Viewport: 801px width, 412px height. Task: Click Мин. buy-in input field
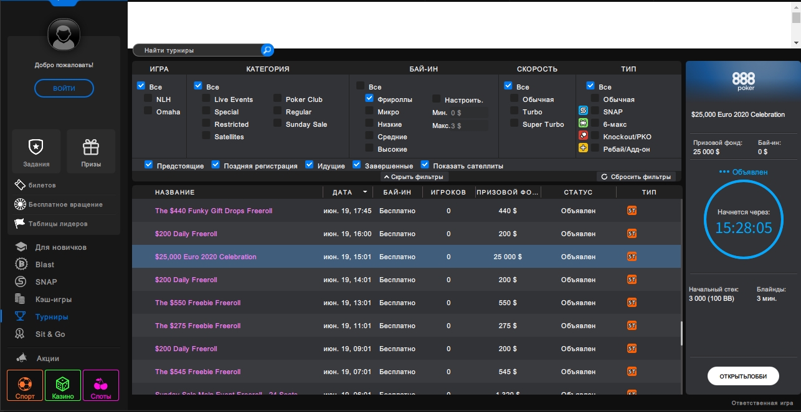[468, 113]
